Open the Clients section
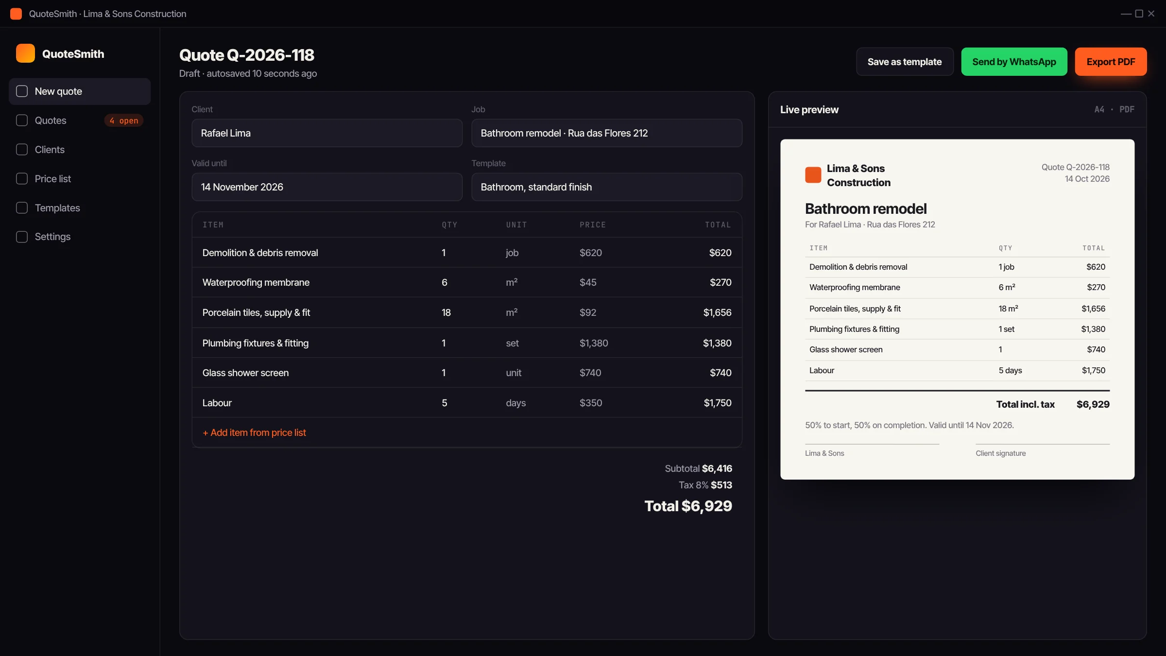Image resolution: width=1166 pixels, height=656 pixels. (x=80, y=150)
